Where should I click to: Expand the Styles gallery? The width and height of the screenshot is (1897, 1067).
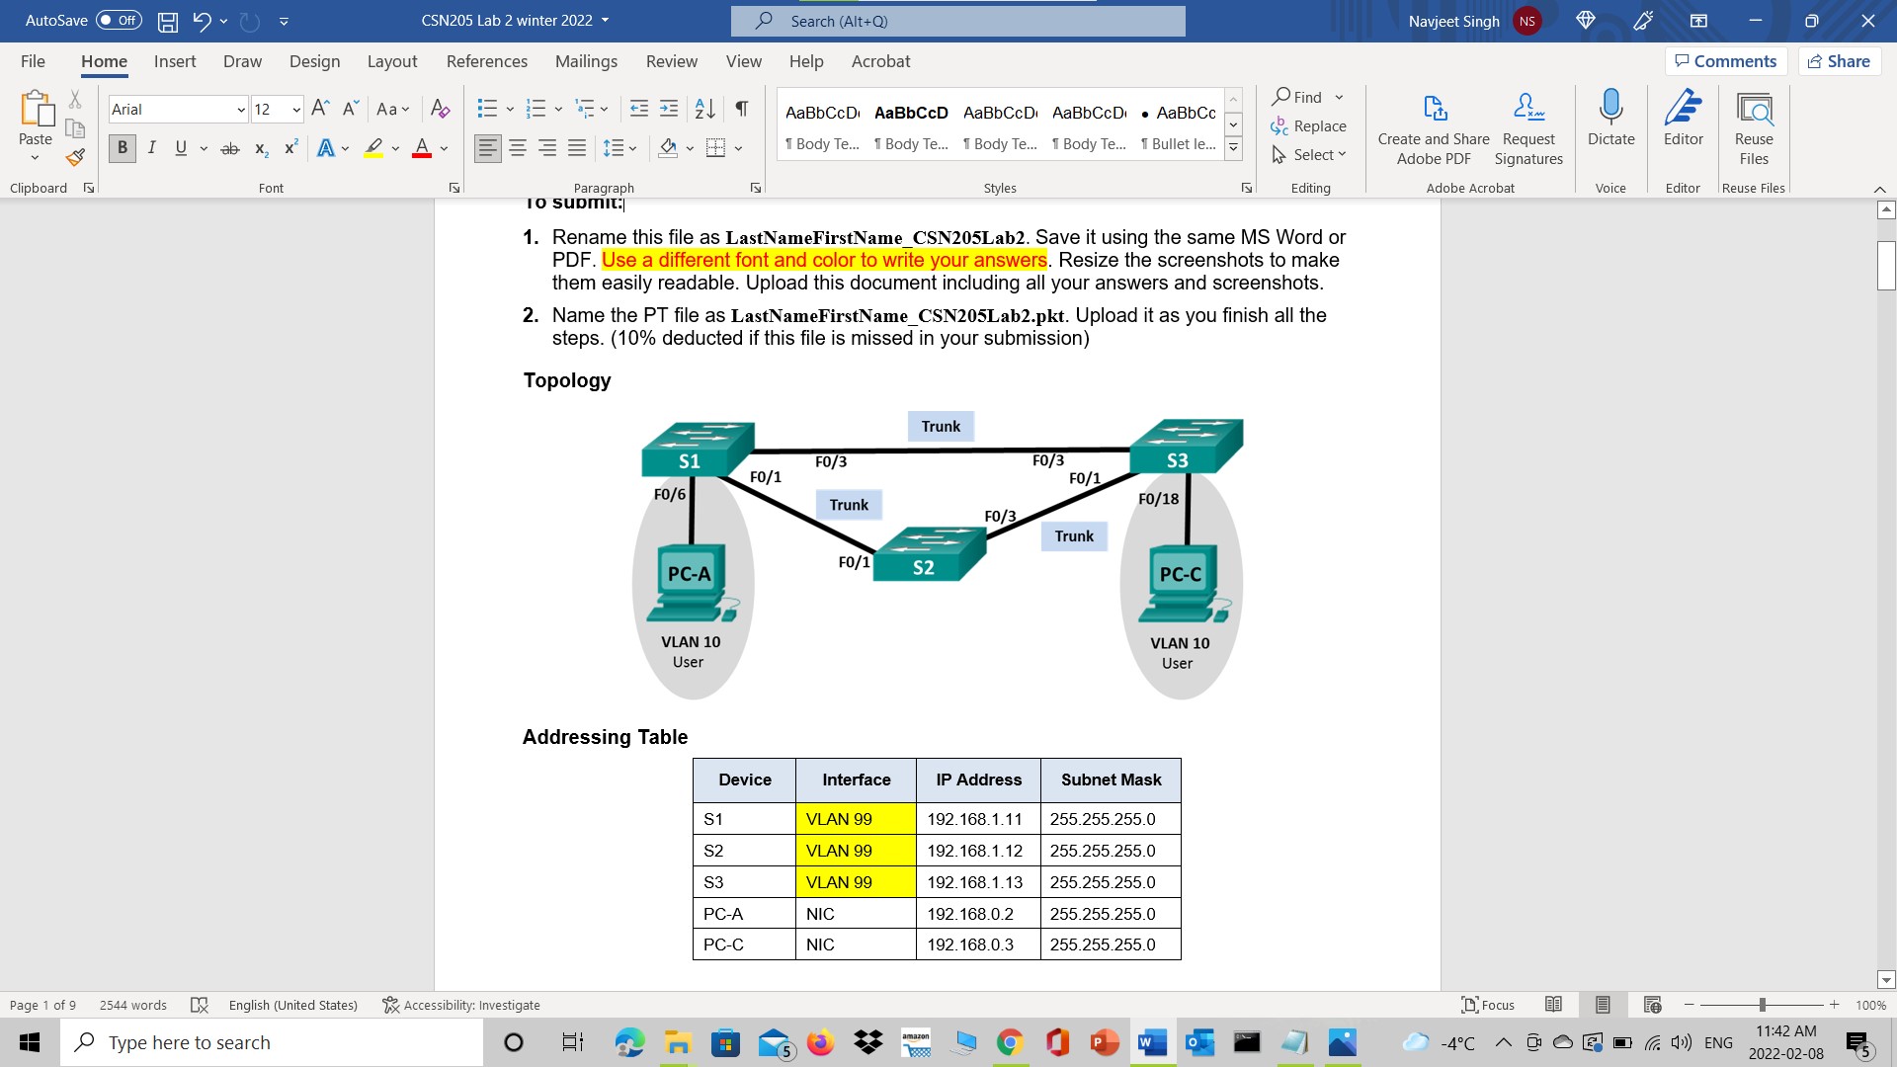click(x=1232, y=145)
